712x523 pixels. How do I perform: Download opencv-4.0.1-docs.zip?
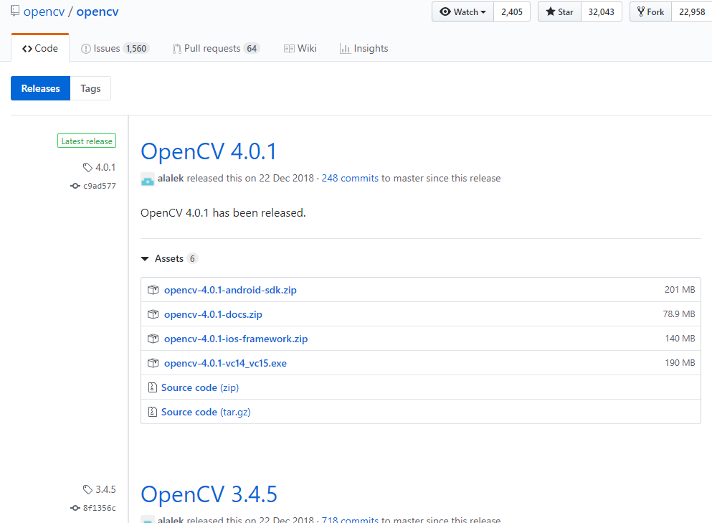(213, 314)
